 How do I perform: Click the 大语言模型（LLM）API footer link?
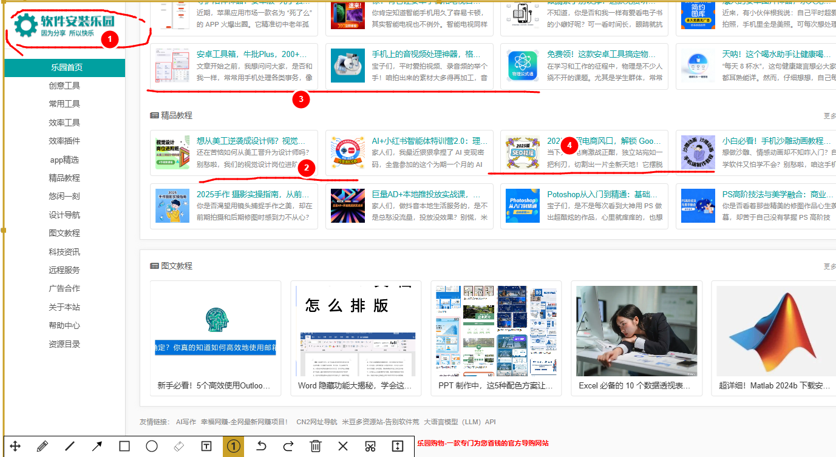point(460,422)
